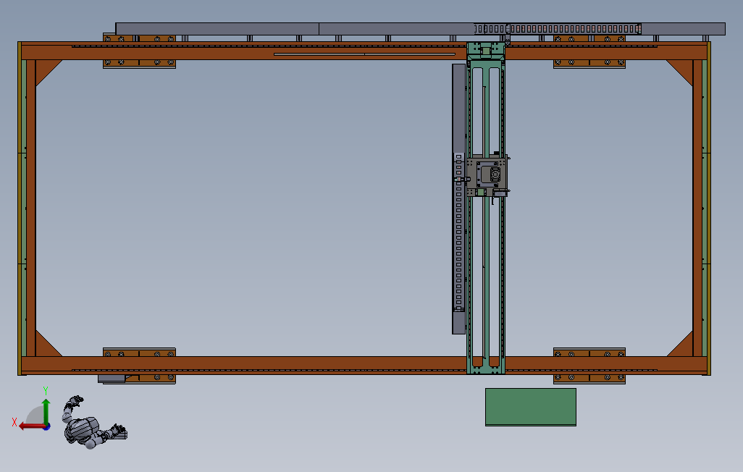The height and width of the screenshot is (472, 743).
Task: Select the bottom-right bolted mounting bracket
Action: click(x=589, y=366)
